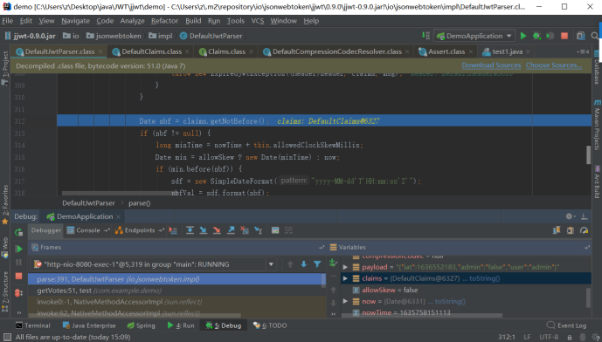Expand the now variable node
Image resolution: width=602 pixels, height=342 pixels.
point(345,301)
